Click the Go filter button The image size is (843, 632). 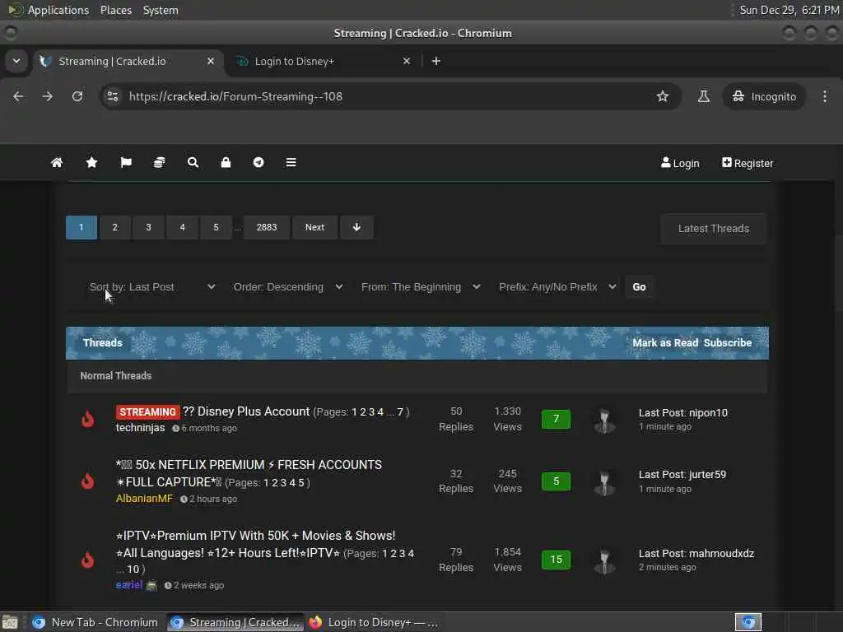tap(639, 287)
